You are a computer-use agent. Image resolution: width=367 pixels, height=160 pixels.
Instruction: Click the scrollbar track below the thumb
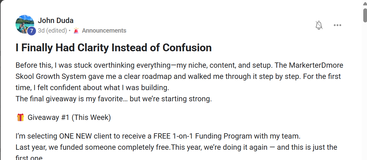click(x=365, y=93)
